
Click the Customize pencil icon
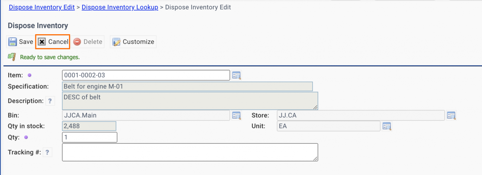coord(116,42)
